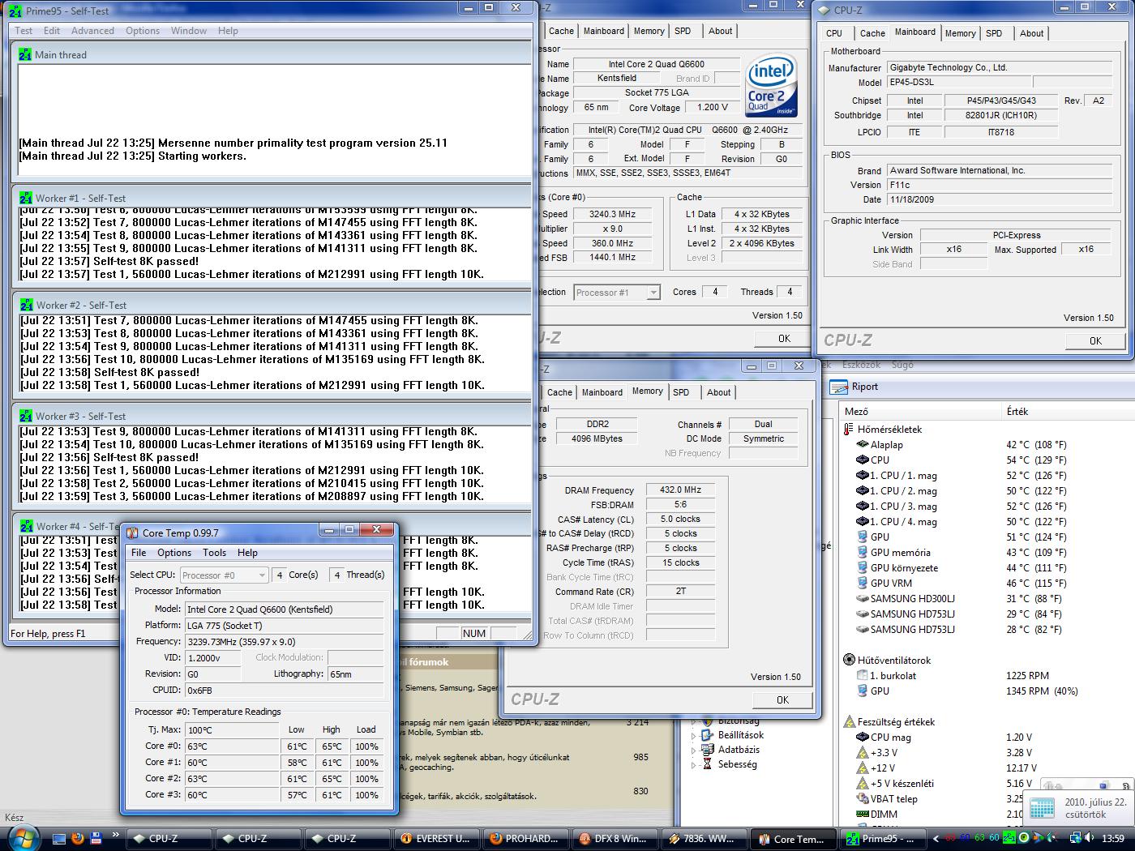Image resolution: width=1135 pixels, height=851 pixels.
Task: Open the Core Temp File menu
Action: coord(139,553)
